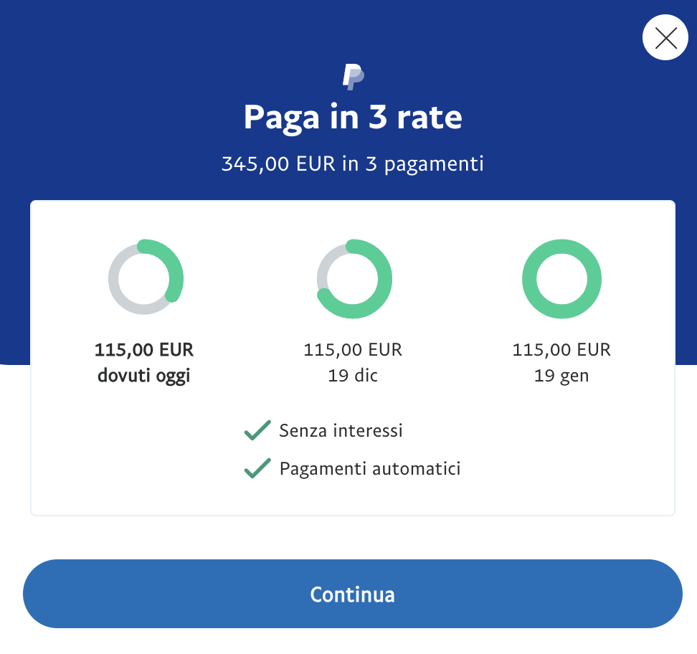
Task: Click the "Pagamenti automatici" text
Action: [x=370, y=469]
